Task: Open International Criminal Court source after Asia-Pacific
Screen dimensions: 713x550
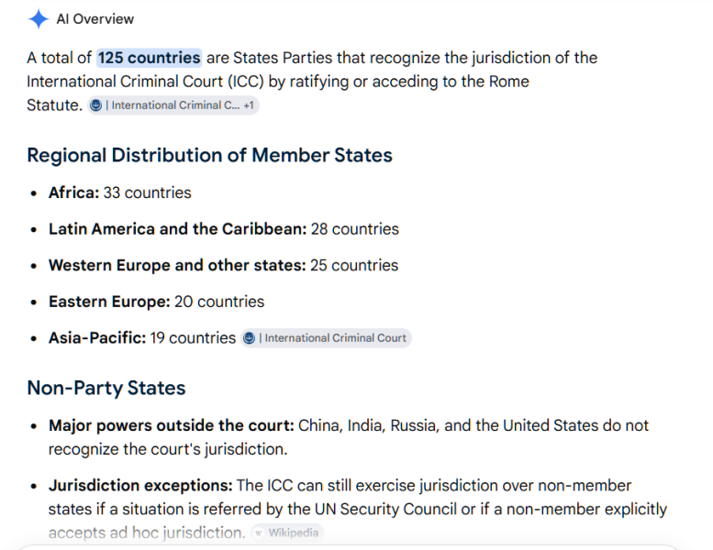Action: point(326,338)
